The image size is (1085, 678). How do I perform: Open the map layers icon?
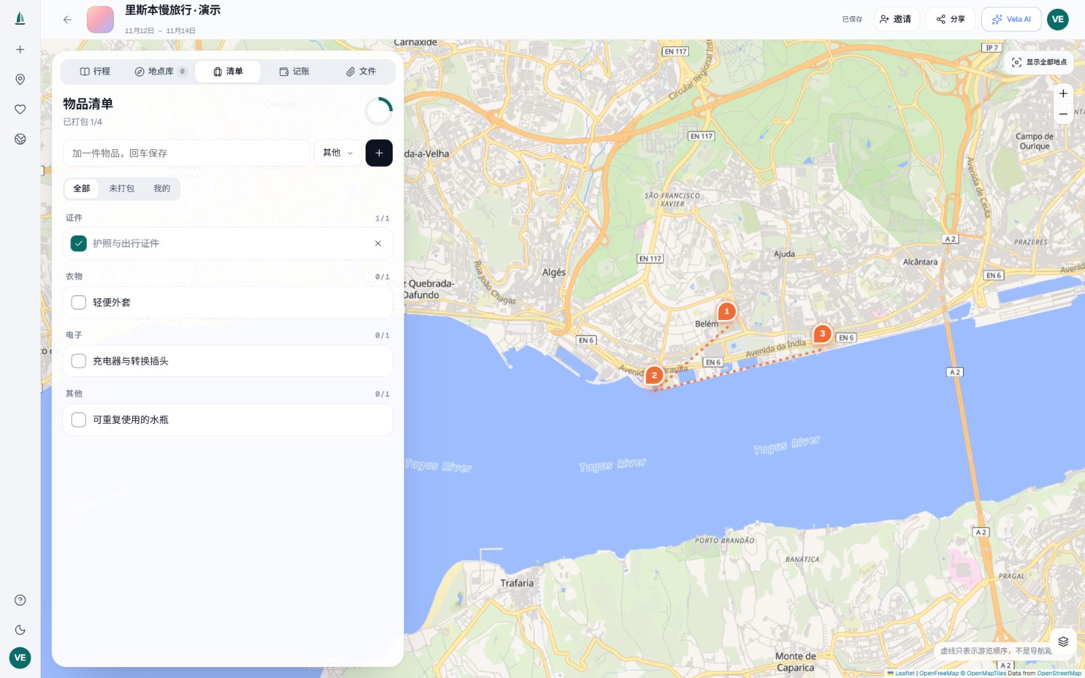point(1063,641)
